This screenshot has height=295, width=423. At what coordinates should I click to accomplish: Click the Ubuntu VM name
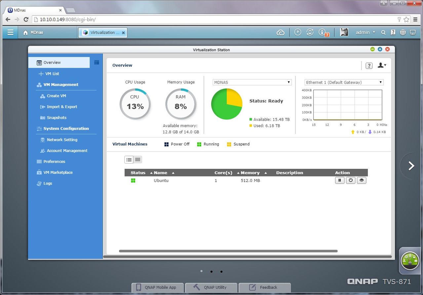point(161,180)
